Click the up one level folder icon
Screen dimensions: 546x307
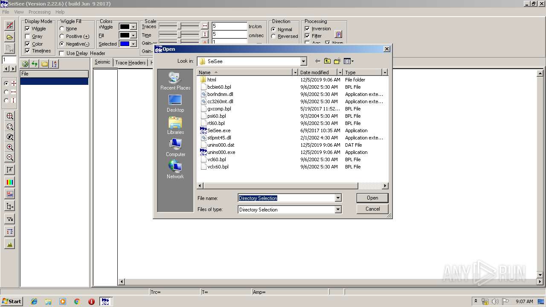(327, 61)
